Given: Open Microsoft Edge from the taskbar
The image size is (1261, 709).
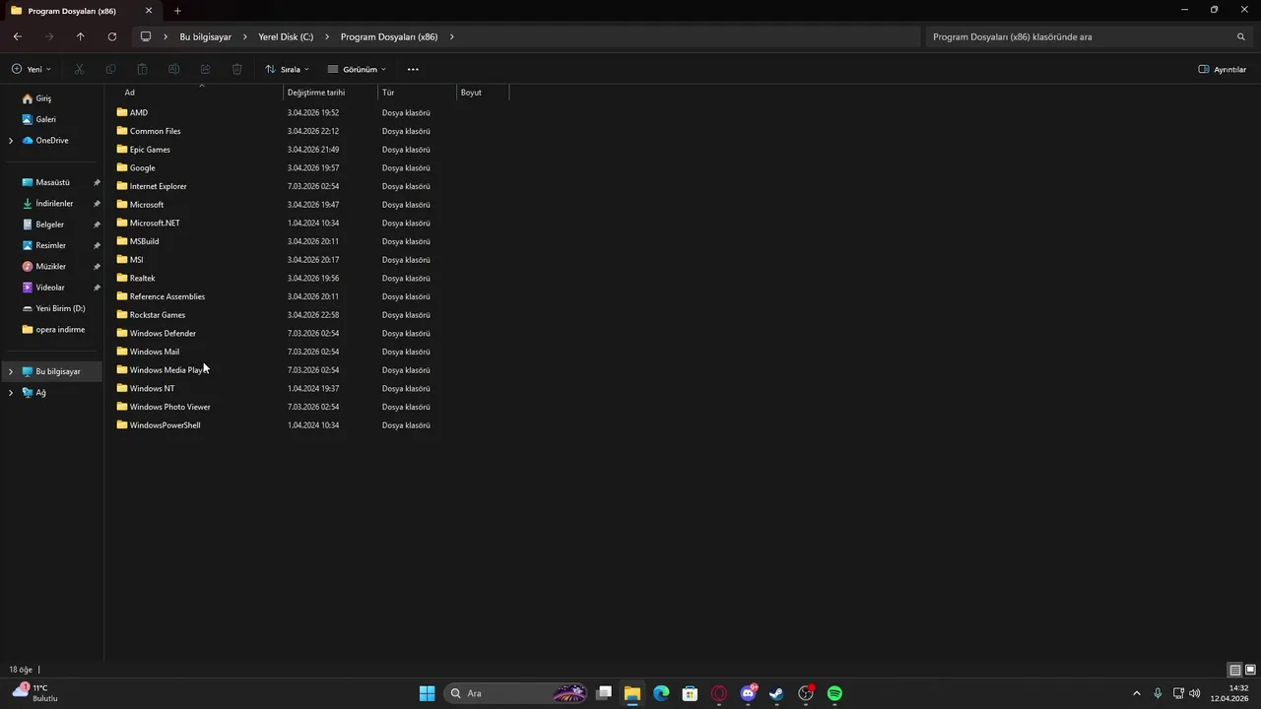Looking at the screenshot, I should tap(661, 693).
